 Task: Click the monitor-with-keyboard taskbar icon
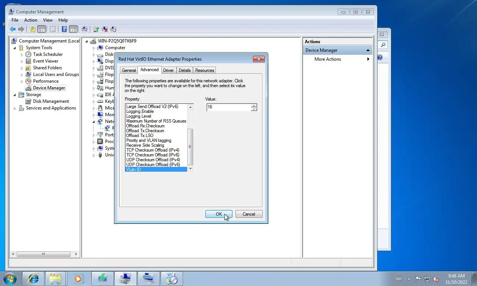(148, 278)
